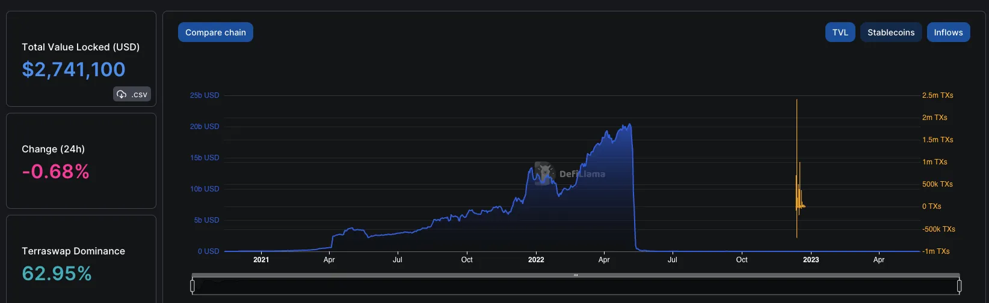Toggle the Inflows chart series
This screenshot has width=989, height=303.
[948, 32]
